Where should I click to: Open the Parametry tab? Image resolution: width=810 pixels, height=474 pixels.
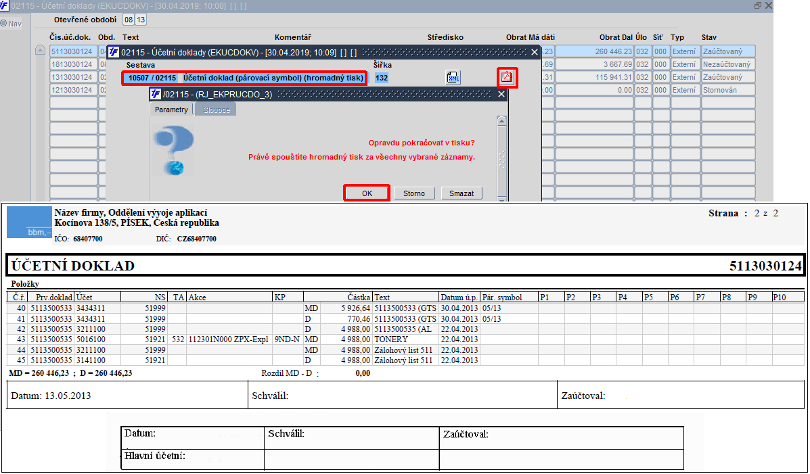click(171, 110)
